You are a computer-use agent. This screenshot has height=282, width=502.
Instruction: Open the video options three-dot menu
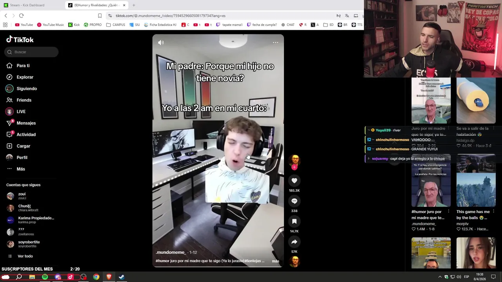275,42
